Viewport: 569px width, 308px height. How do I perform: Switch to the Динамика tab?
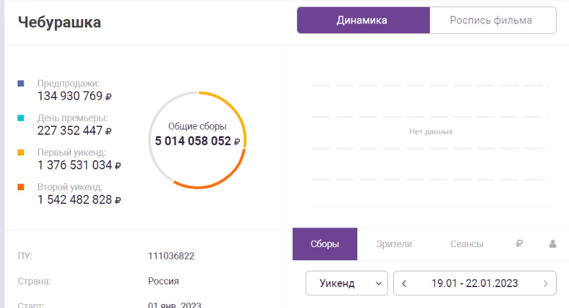pyautogui.click(x=363, y=20)
